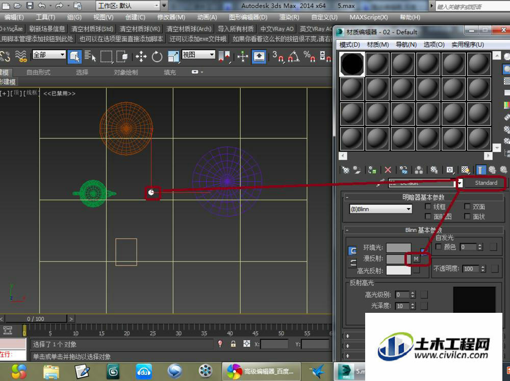
Task: Click the Select and Manipulate icon
Action: pyautogui.click(x=243, y=56)
